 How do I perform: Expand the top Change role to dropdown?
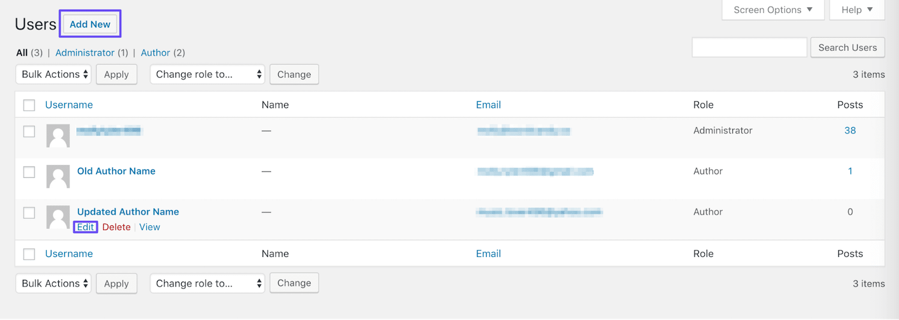(x=207, y=74)
